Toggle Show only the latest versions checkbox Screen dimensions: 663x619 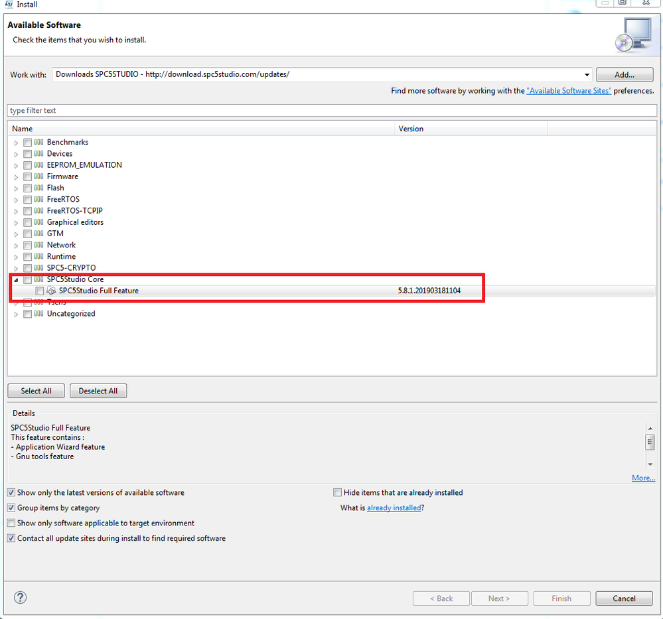(11, 492)
